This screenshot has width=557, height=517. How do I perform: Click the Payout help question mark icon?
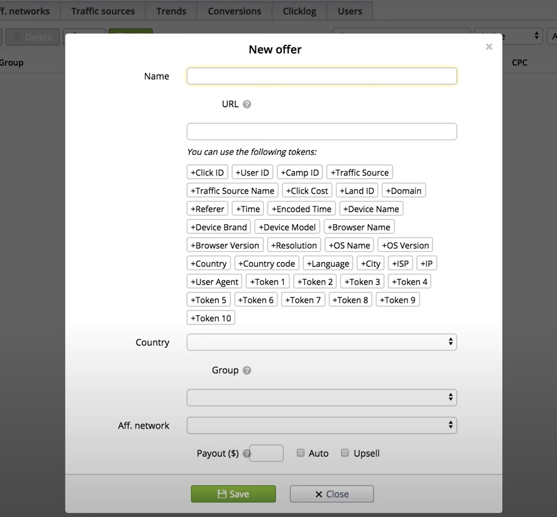pos(246,454)
